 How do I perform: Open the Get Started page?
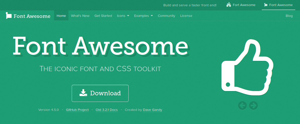pos(103,16)
